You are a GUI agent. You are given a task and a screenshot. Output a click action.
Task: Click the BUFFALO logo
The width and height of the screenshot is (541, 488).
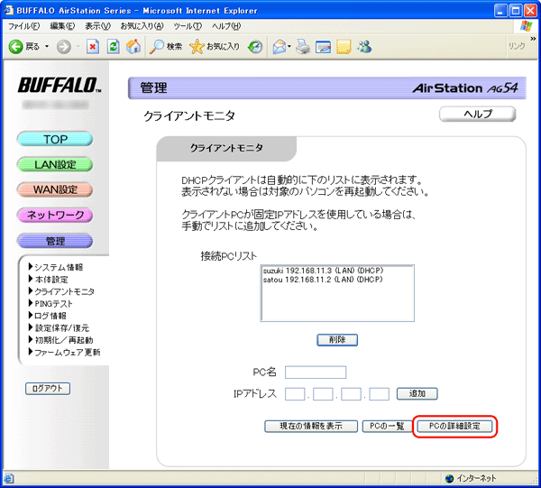pyautogui.click(x=60, y=86)
